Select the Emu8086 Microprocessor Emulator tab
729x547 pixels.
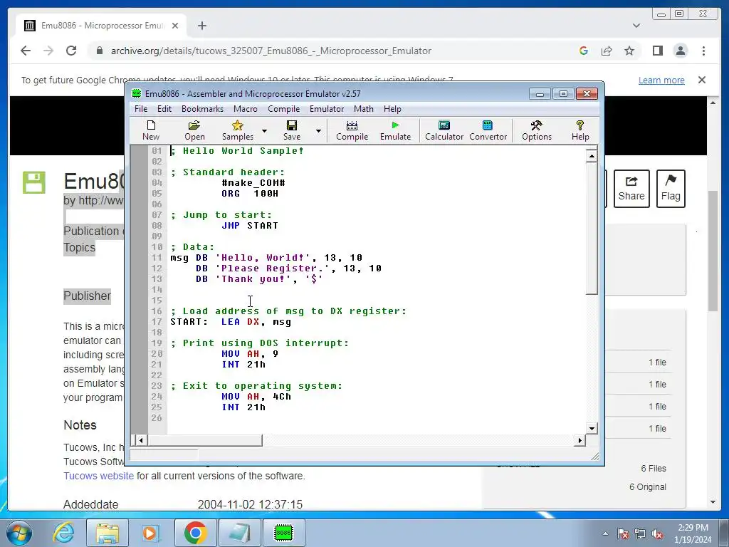[x=101, y=26]
